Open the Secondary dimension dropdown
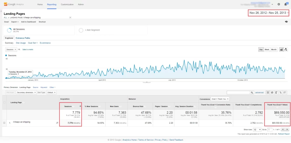This screenshot has width=291, height=143. coord(26,92)
